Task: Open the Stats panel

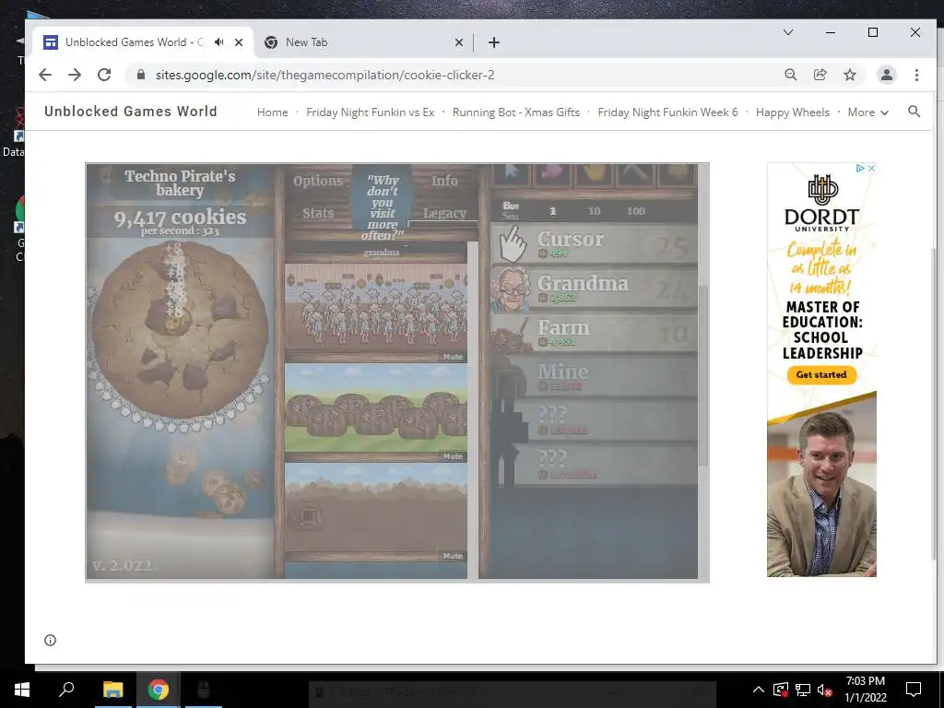Action: (318, 213)
